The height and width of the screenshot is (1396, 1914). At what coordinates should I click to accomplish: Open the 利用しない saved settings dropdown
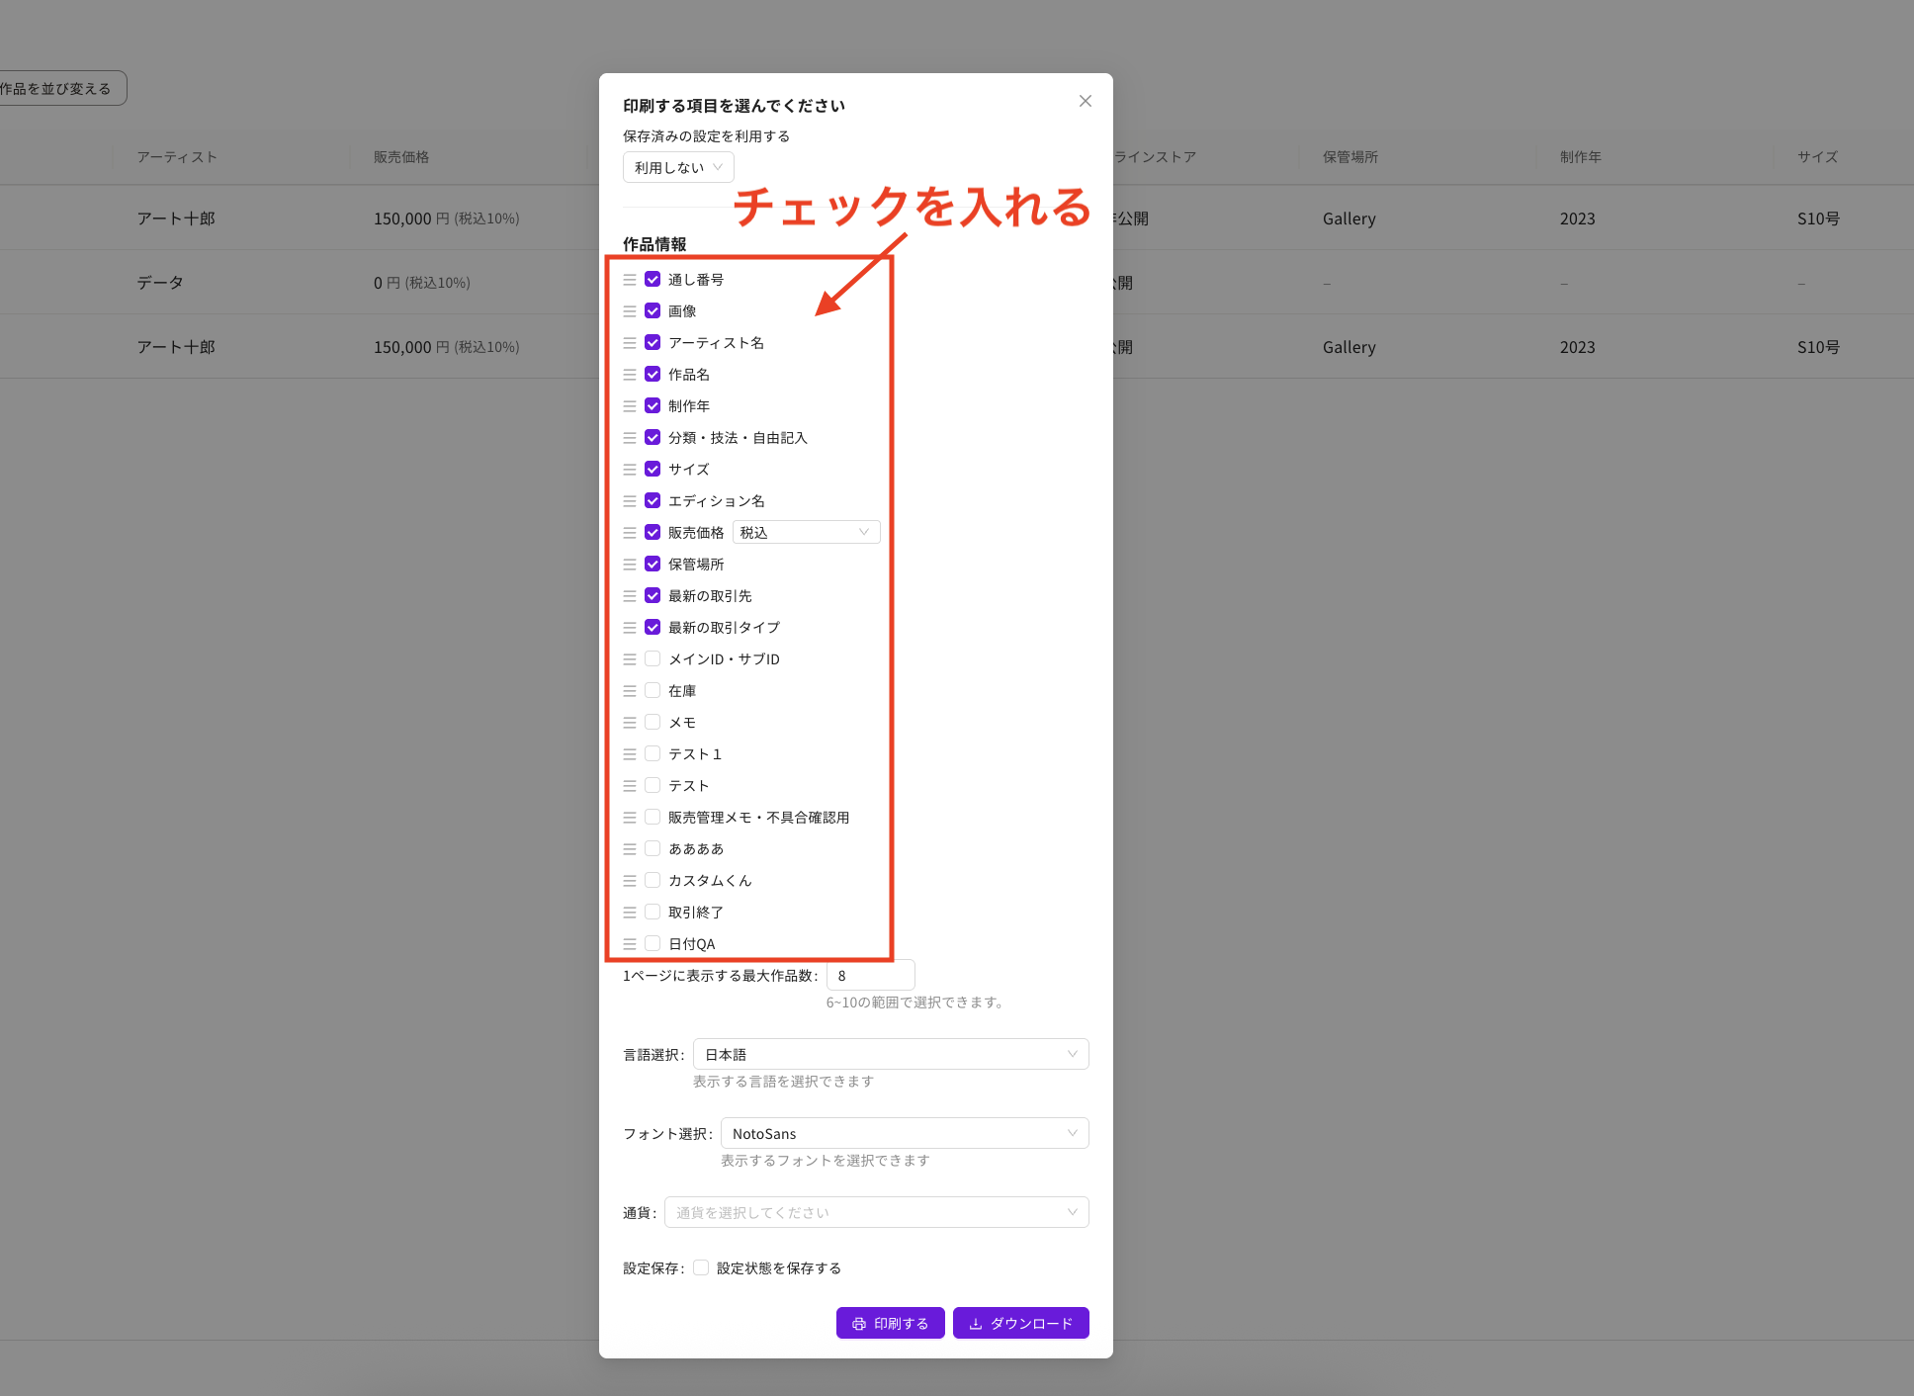point(677,167)
